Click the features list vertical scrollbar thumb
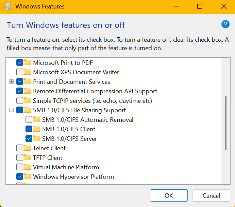 click(x=225, y=123)
